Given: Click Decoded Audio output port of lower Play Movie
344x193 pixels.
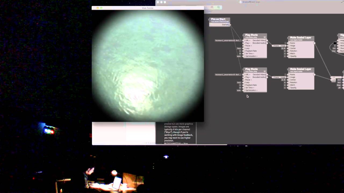Looking at the screenshot, I should pos(267,77).
